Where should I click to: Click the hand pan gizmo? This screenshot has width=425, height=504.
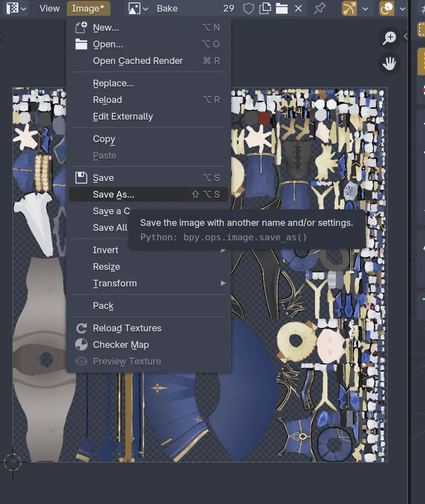click(389, 64)
